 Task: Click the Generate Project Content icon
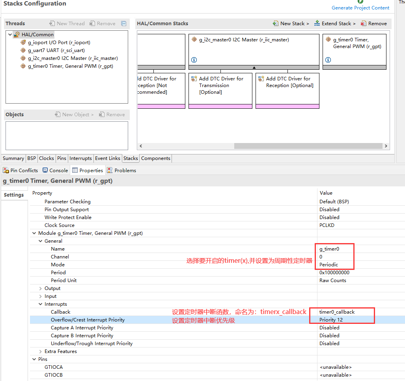(360, 2)
